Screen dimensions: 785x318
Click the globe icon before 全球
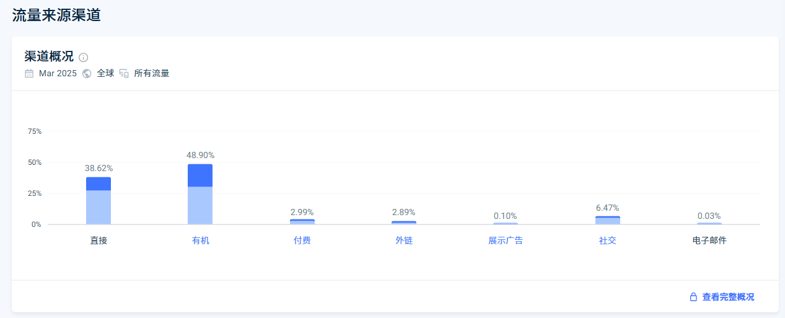87,74
